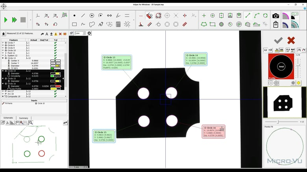This screenshot has height=172, width=307.
Task: Click the red Circle 16 label box
Action: (x=213, y=132)
